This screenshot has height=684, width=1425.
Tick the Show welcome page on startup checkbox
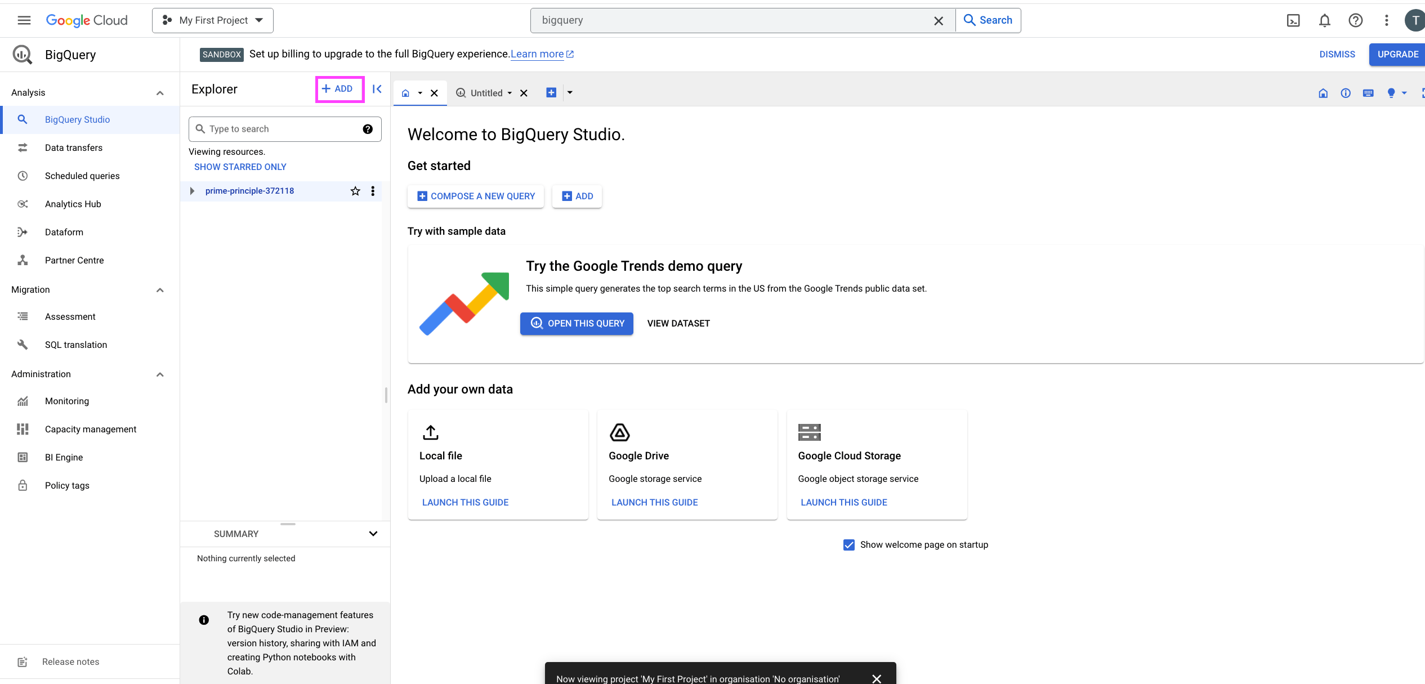click(x=849, y=544)
